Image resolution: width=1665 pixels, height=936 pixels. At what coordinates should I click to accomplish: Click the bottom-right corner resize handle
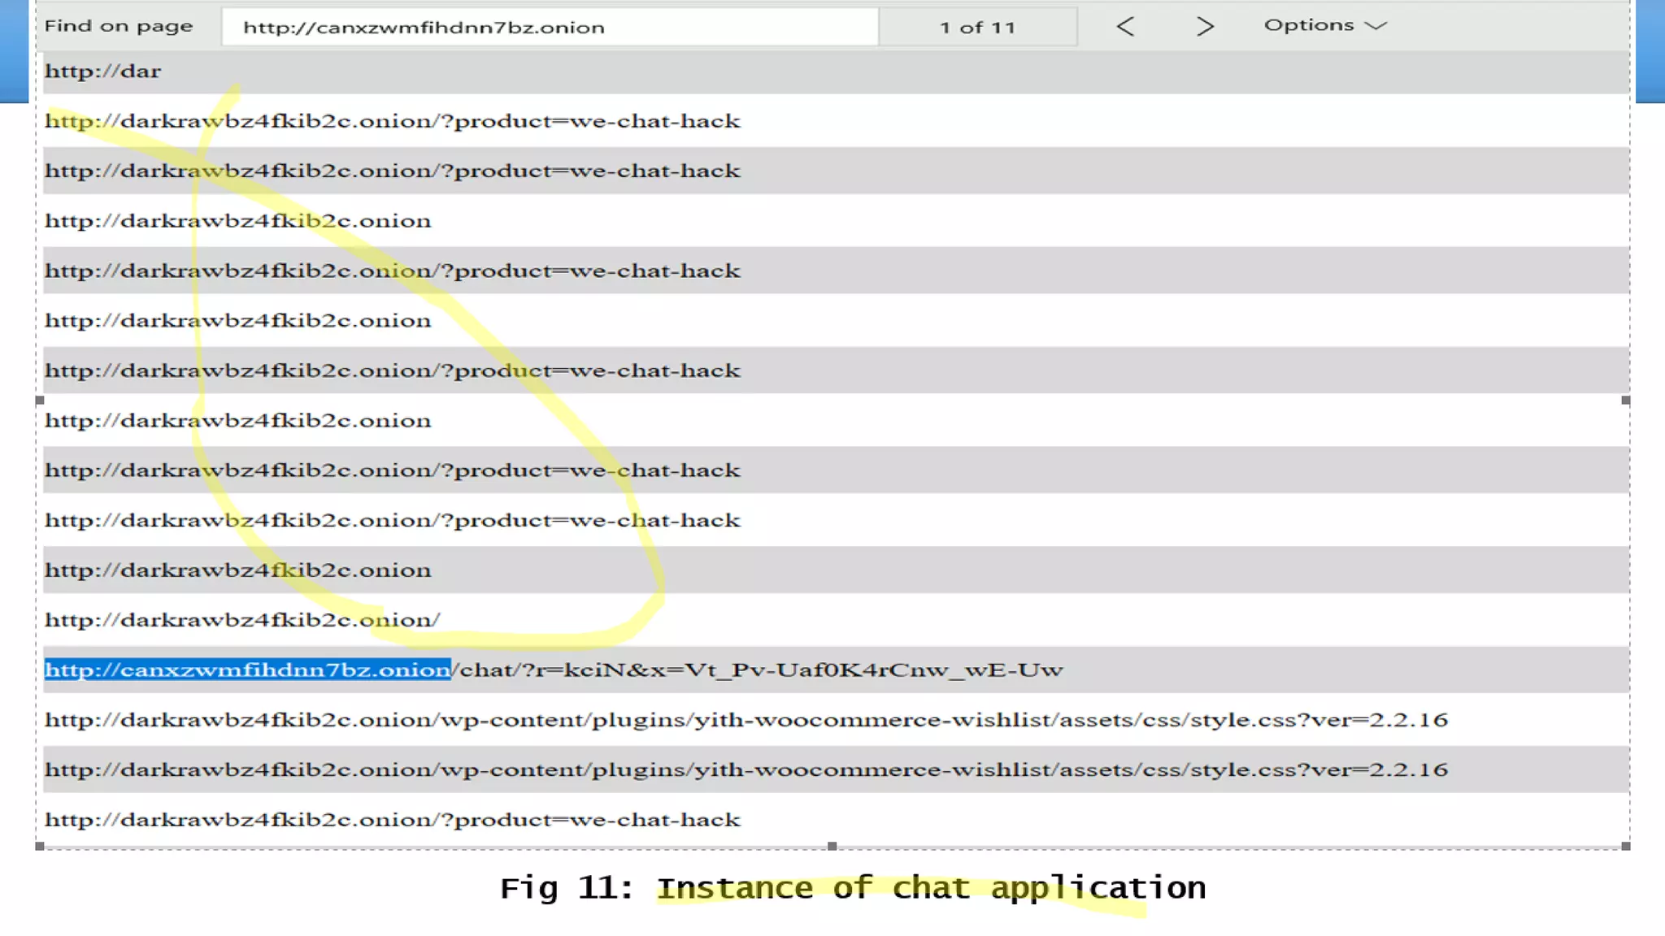click(1625, 846)
